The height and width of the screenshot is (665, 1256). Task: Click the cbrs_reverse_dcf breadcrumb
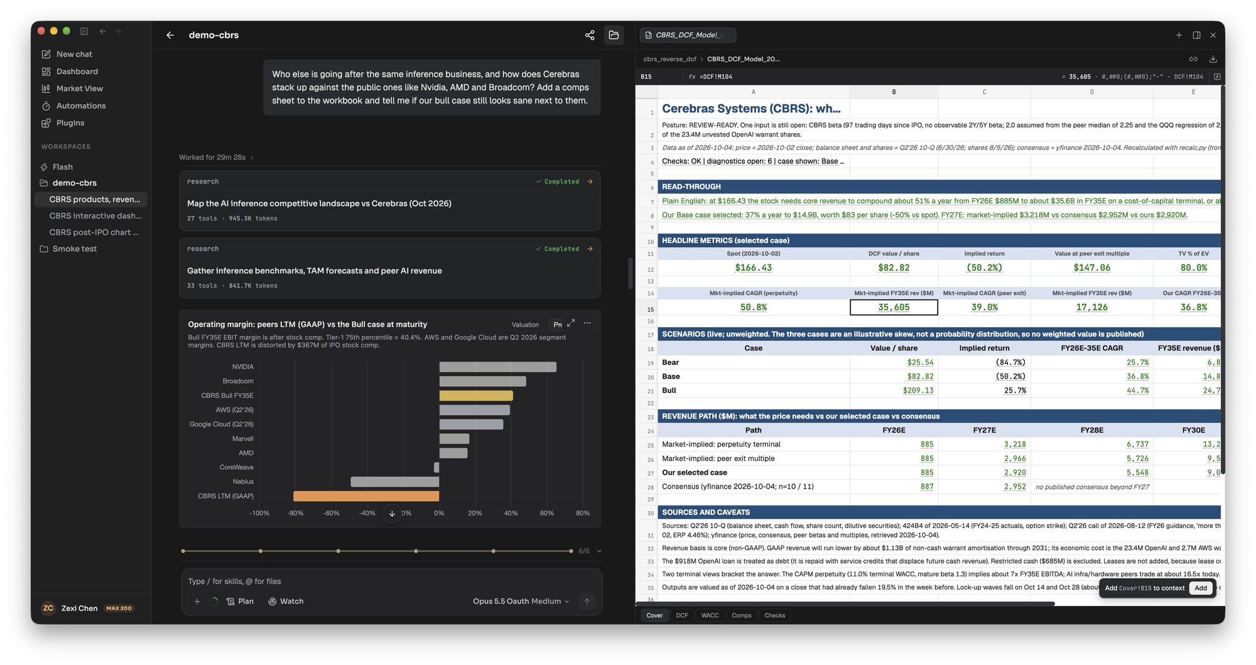point(669,59)
